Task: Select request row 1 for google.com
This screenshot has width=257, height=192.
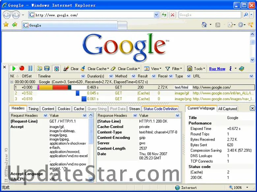Action: 134,87
